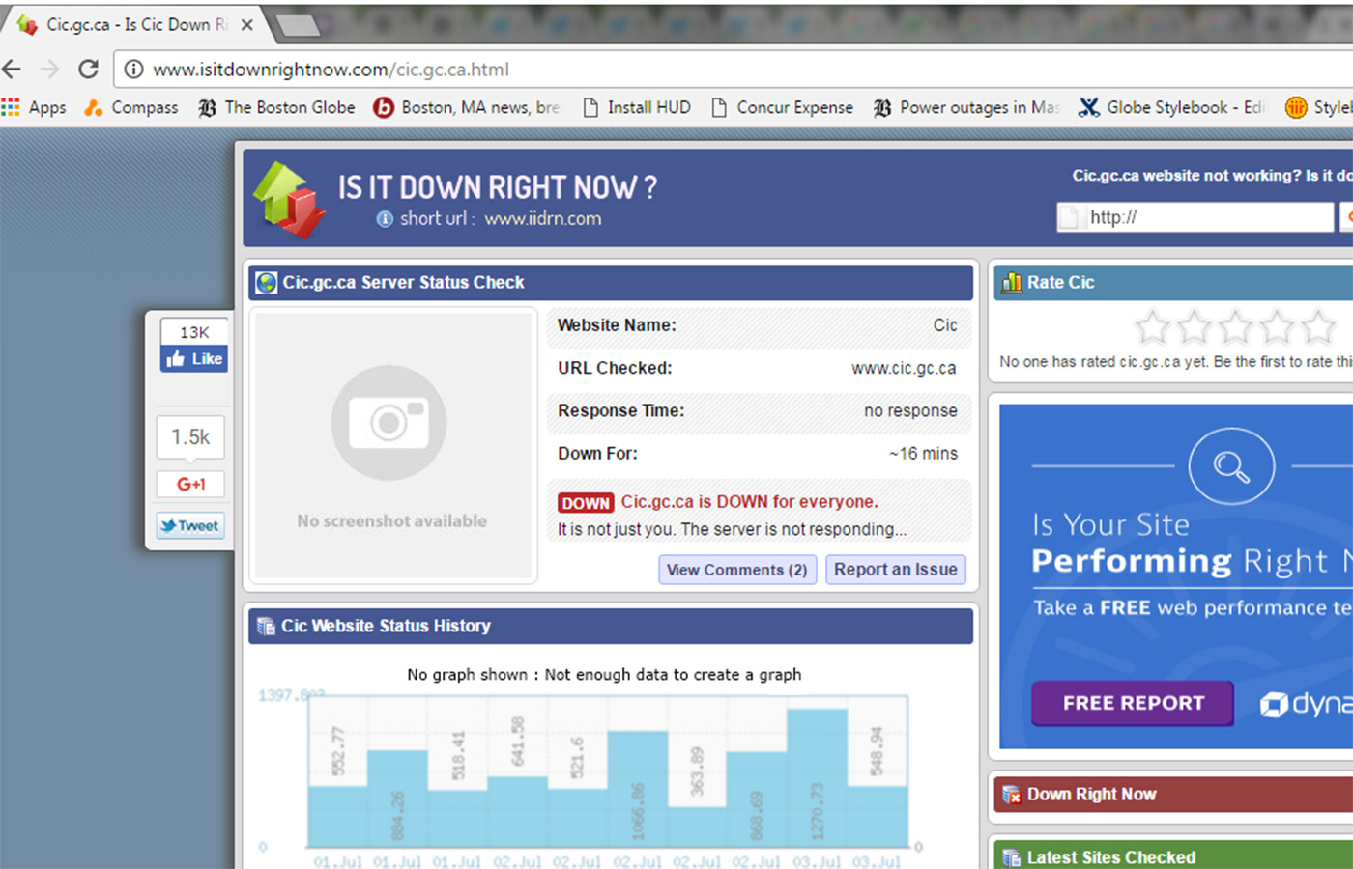Click the browser Back arrow
Screen dimensions: 1353x869
click(12, 70)
